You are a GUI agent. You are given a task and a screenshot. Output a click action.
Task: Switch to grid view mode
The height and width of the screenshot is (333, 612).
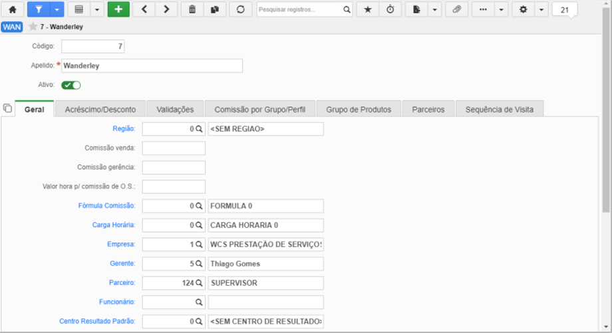[79, 9]
